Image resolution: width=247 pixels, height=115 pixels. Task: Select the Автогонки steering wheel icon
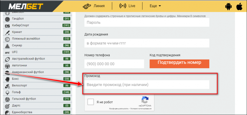(7, 66)
